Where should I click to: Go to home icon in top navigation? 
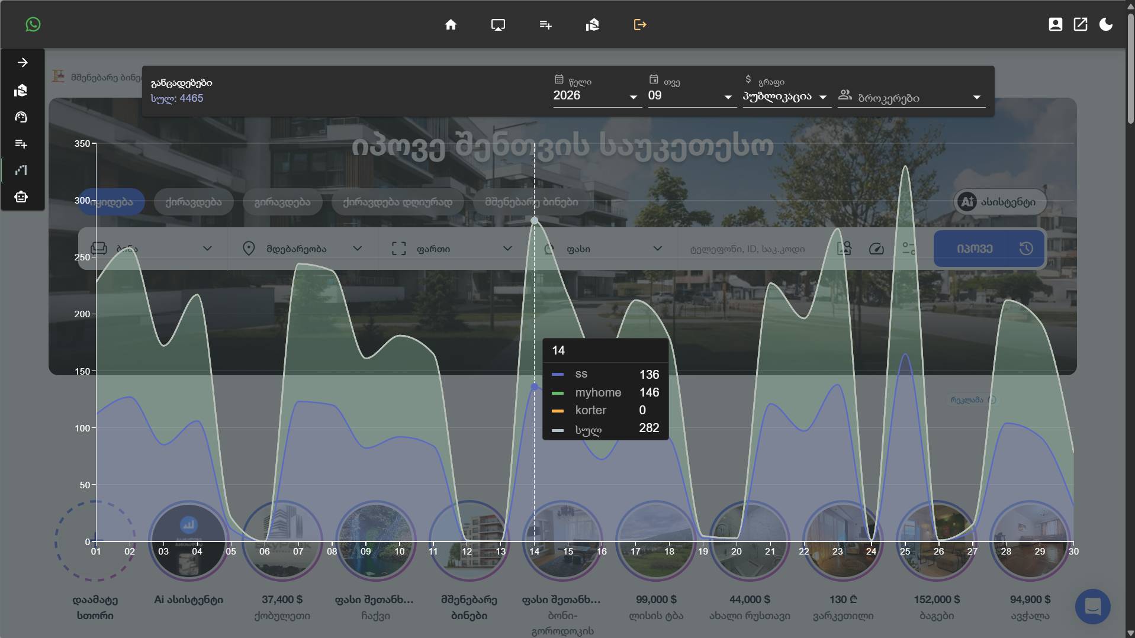click(451, 24)
